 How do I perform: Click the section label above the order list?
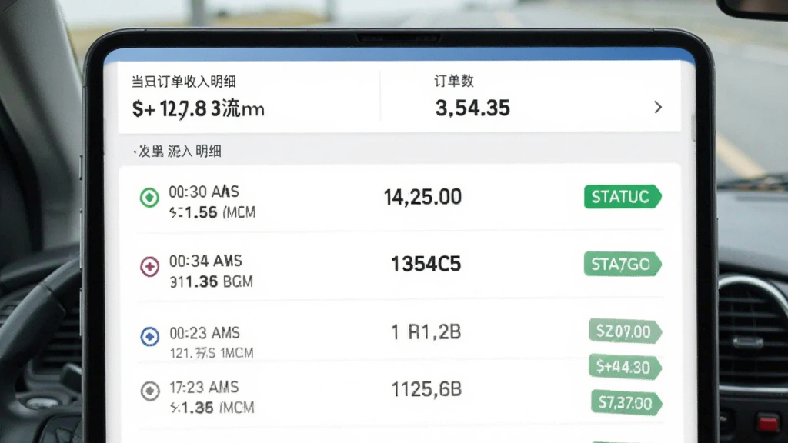coord(178,152)
